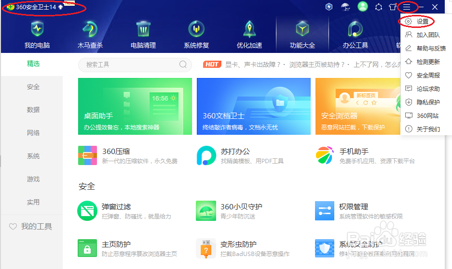Open 我的电脑 shield icon
Viewport: 452px width, 269px height.
tap(37, 29)
